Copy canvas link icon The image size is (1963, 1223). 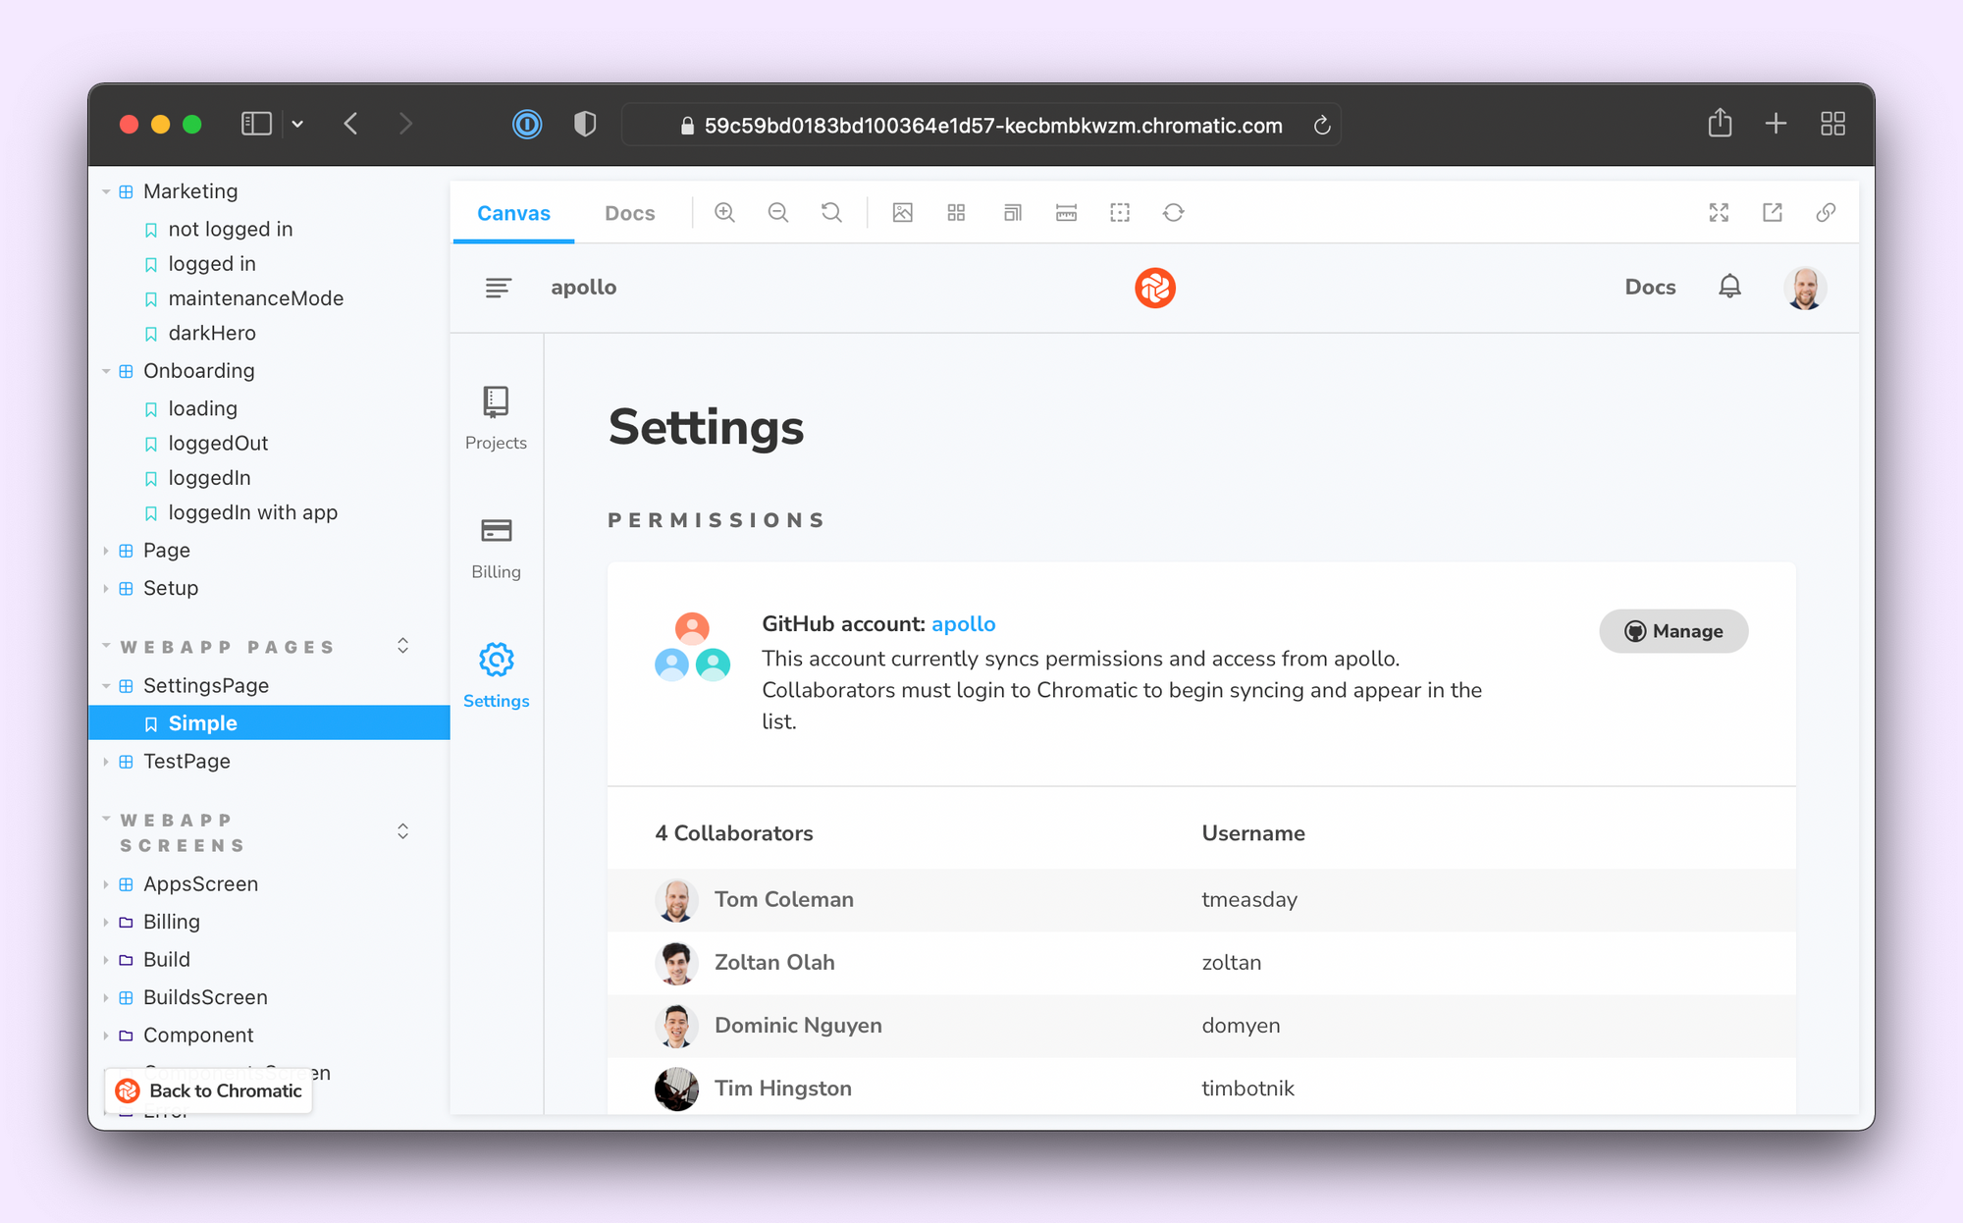(1826, 213)
